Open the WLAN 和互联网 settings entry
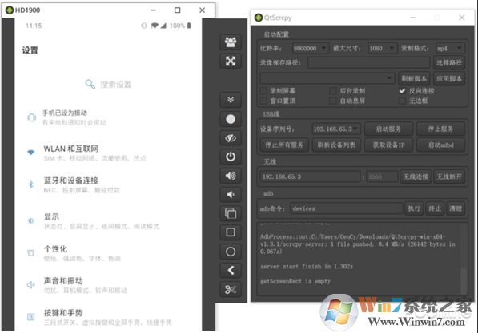The width and height of the screenshot is (478, 333). [x=108, y=153]
